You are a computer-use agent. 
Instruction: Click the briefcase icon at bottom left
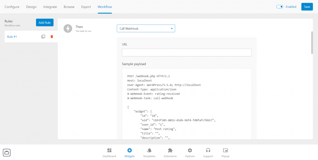[7, 152]
